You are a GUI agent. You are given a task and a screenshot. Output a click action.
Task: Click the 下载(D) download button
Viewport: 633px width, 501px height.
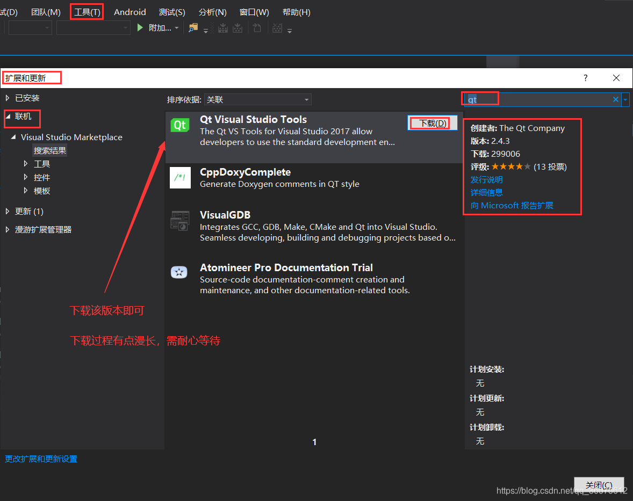pos(433,123)
